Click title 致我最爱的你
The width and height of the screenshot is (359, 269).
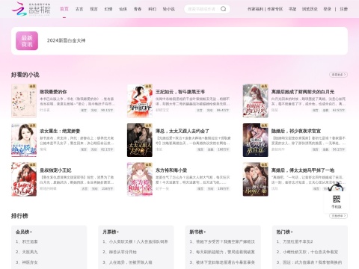click(x=53, y=92)
